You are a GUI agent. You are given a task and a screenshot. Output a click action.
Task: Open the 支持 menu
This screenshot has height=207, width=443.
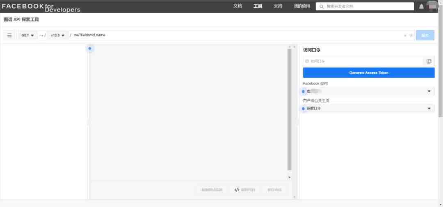278,6
